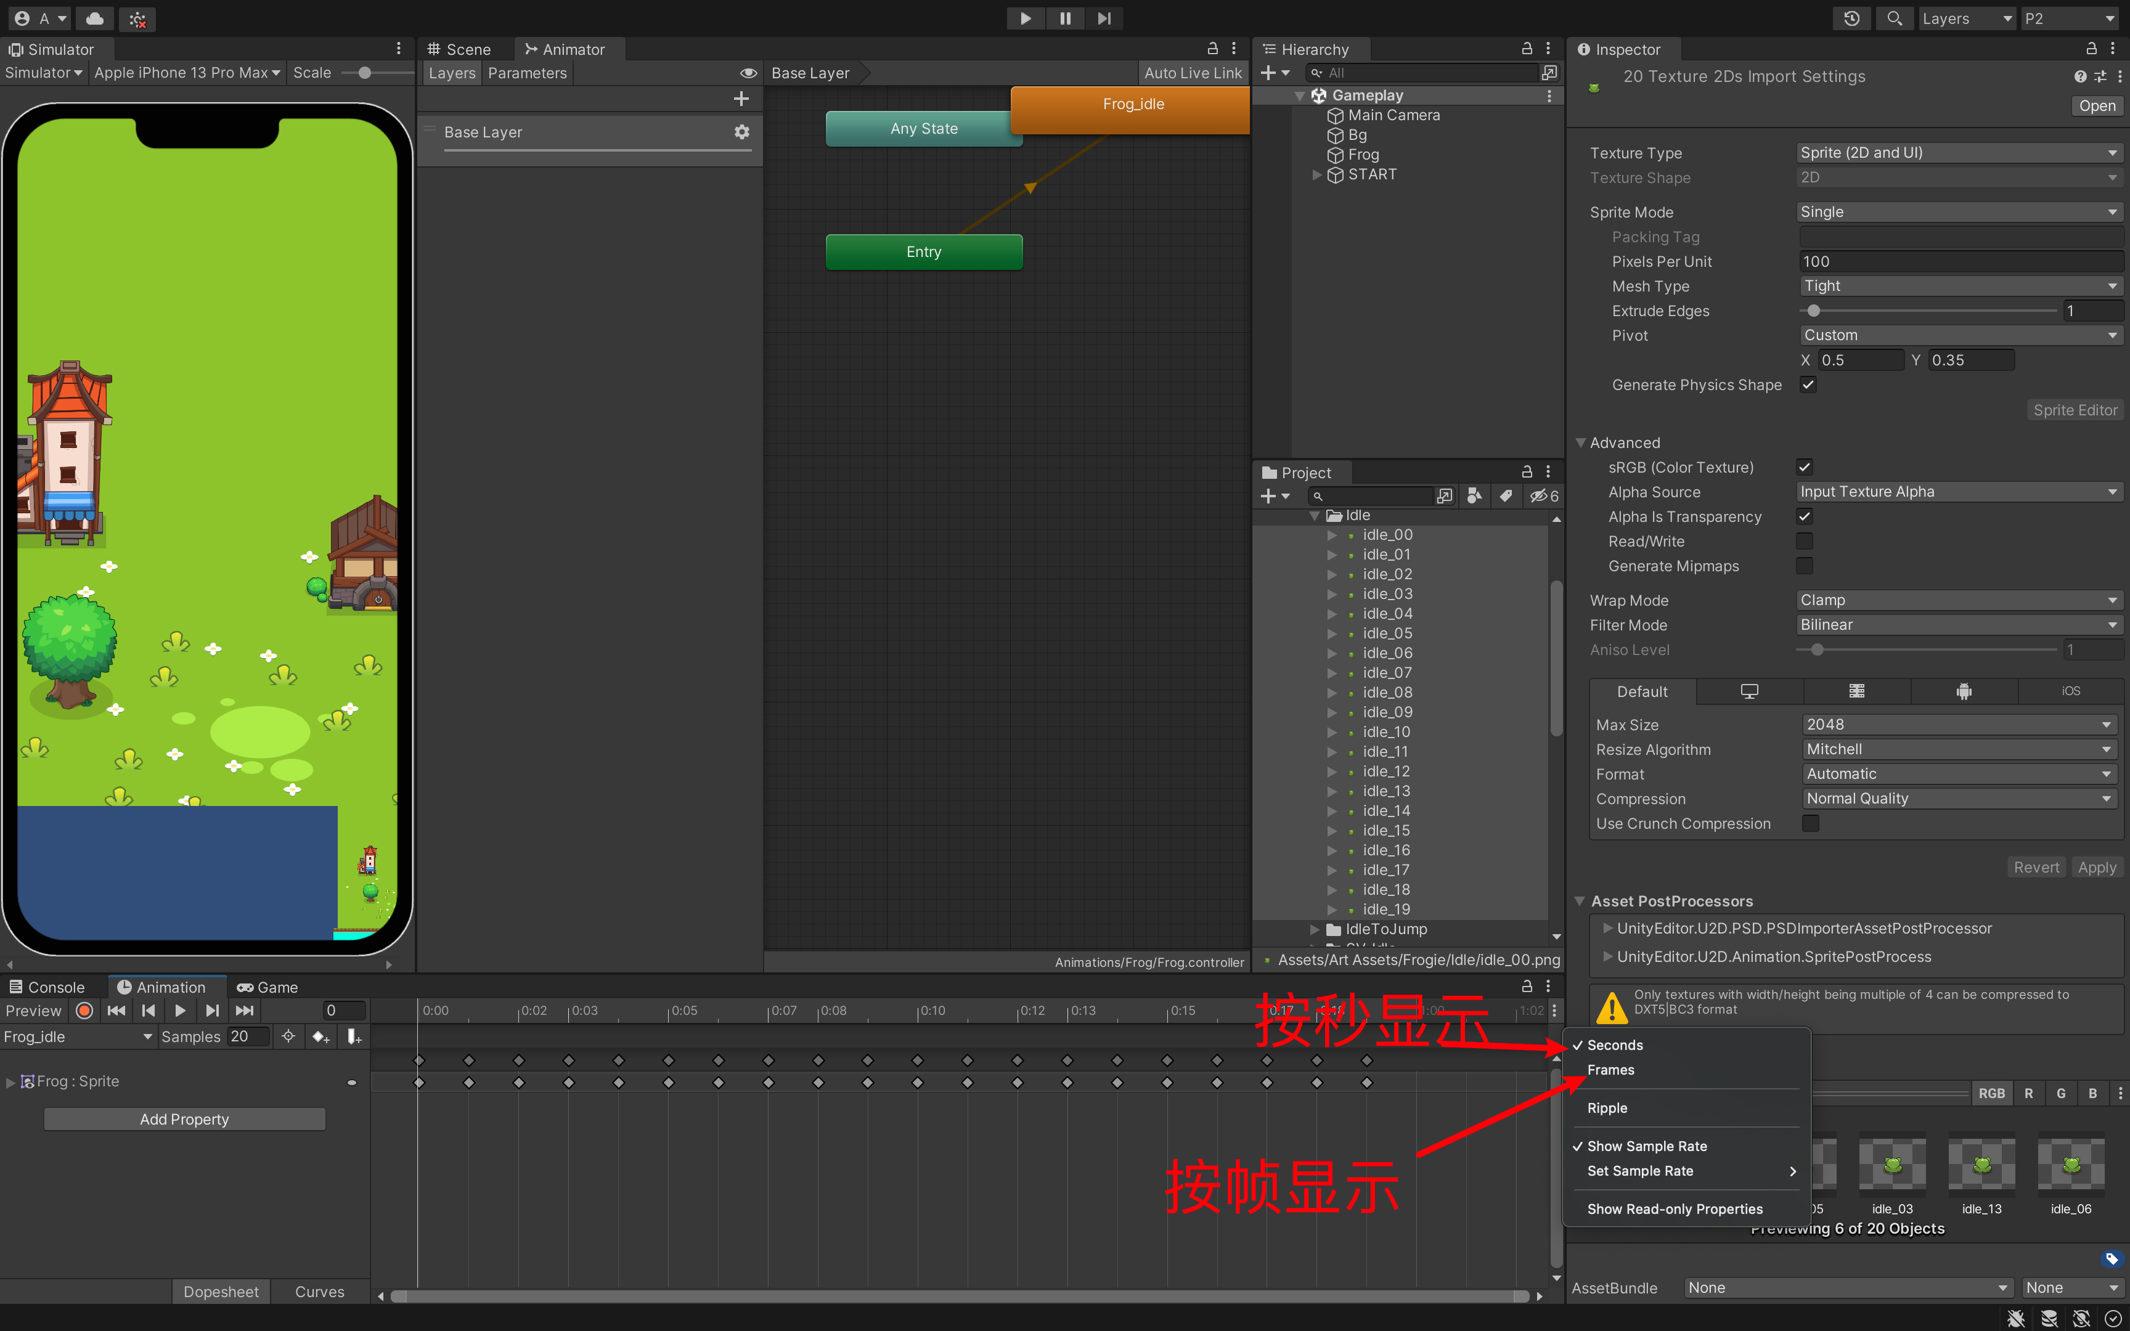Toggle Animator layer visibility eye icon
This screenshot has width=2130, height=1331.
(x=748, y=73)
